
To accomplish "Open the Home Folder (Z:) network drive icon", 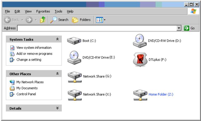I will click(x=140, y=95).
